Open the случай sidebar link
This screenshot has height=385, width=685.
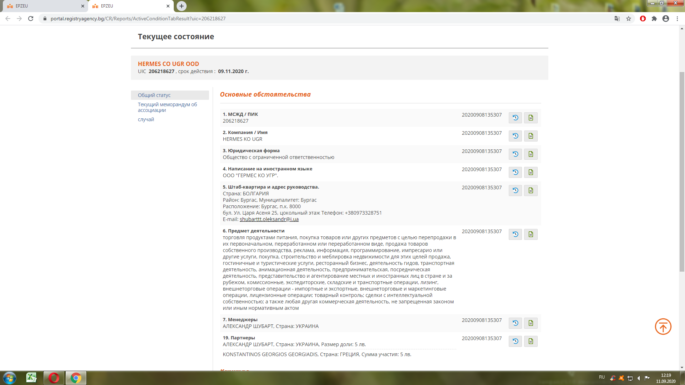coord(146,119)
